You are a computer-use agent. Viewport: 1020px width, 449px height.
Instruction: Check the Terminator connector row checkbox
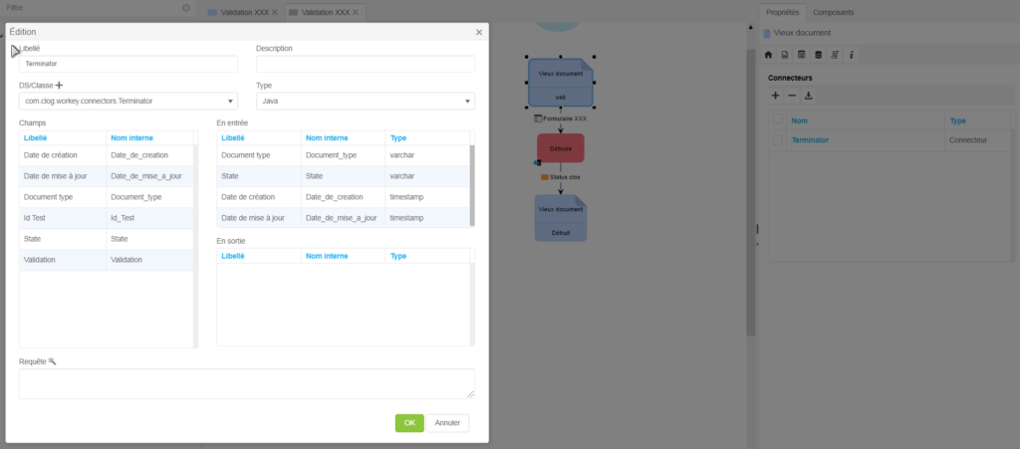click(x=778, y=140)
